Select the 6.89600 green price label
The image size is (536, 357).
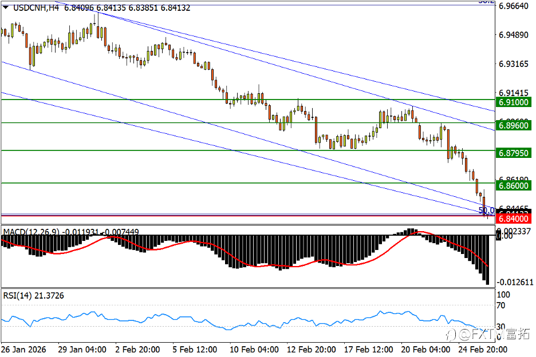click(x=514, y=125)
